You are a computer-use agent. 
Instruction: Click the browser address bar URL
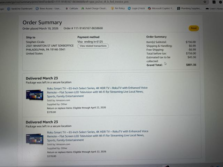pos(64,2)
